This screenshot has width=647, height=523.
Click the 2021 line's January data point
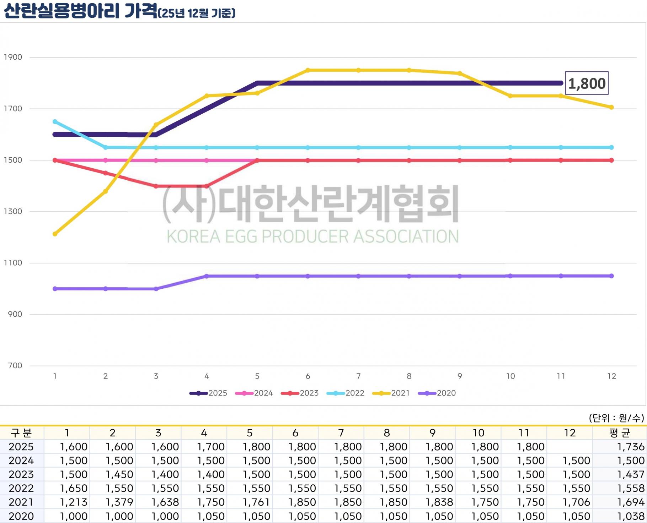pos(55,234)
